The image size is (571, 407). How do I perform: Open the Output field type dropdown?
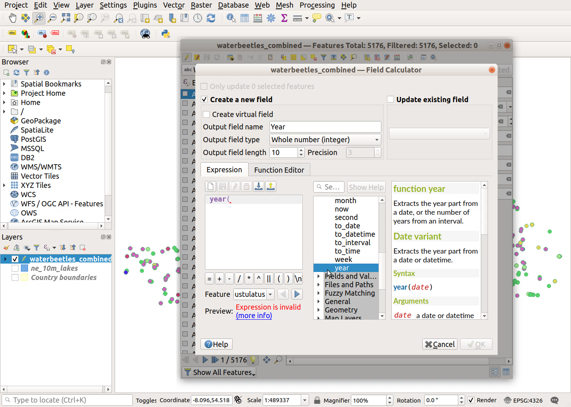tap(325, 139)
